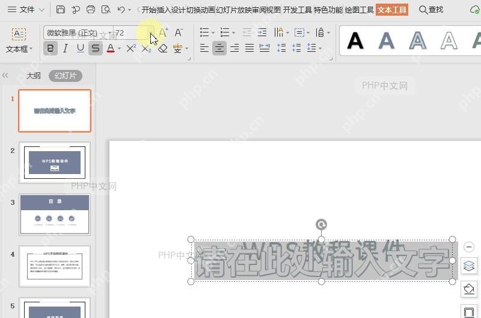Click the clear formatting eraser icon

coord(162,48)
